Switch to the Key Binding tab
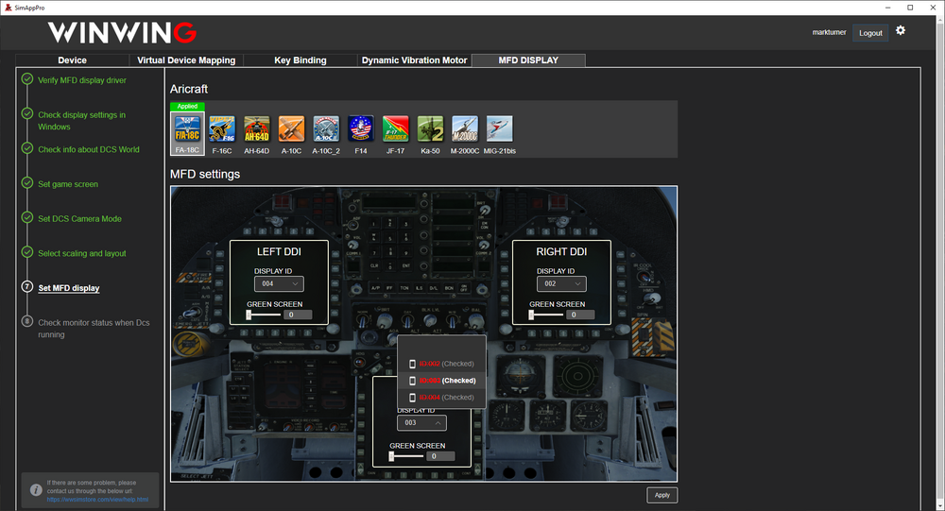Viewport: 945px width, 511px height. tap(301, 60)
